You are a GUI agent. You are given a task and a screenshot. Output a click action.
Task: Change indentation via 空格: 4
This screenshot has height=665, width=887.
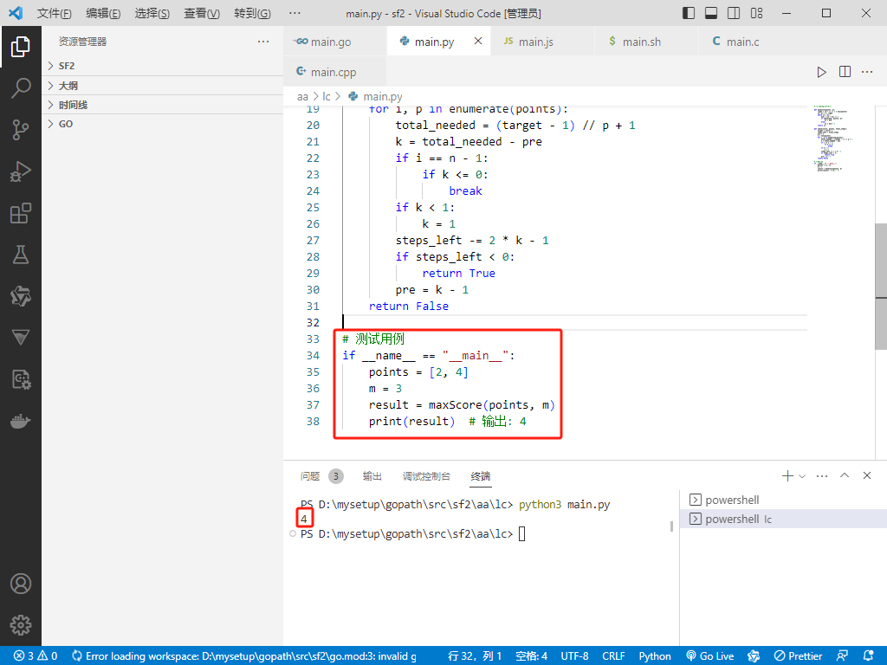(532, 656)
